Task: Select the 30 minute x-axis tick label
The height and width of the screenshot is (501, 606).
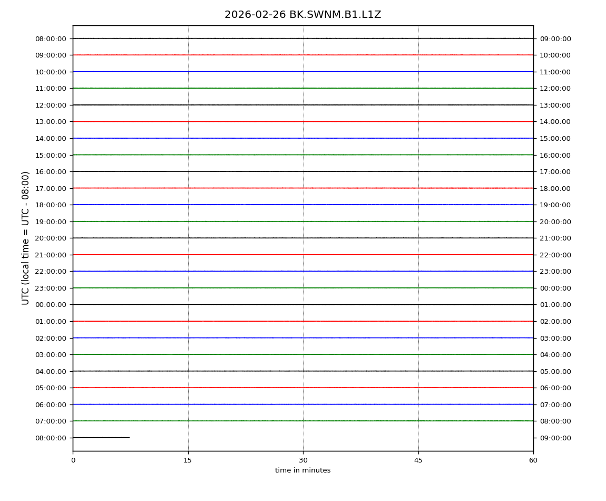Action: (303, 460)
